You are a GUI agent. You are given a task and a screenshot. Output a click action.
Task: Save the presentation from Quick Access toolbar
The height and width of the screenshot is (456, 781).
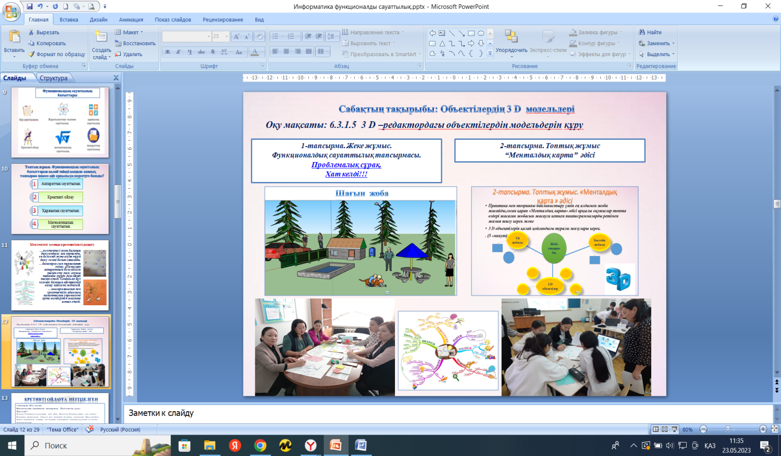pyautogui.click(x=30, y=6)
